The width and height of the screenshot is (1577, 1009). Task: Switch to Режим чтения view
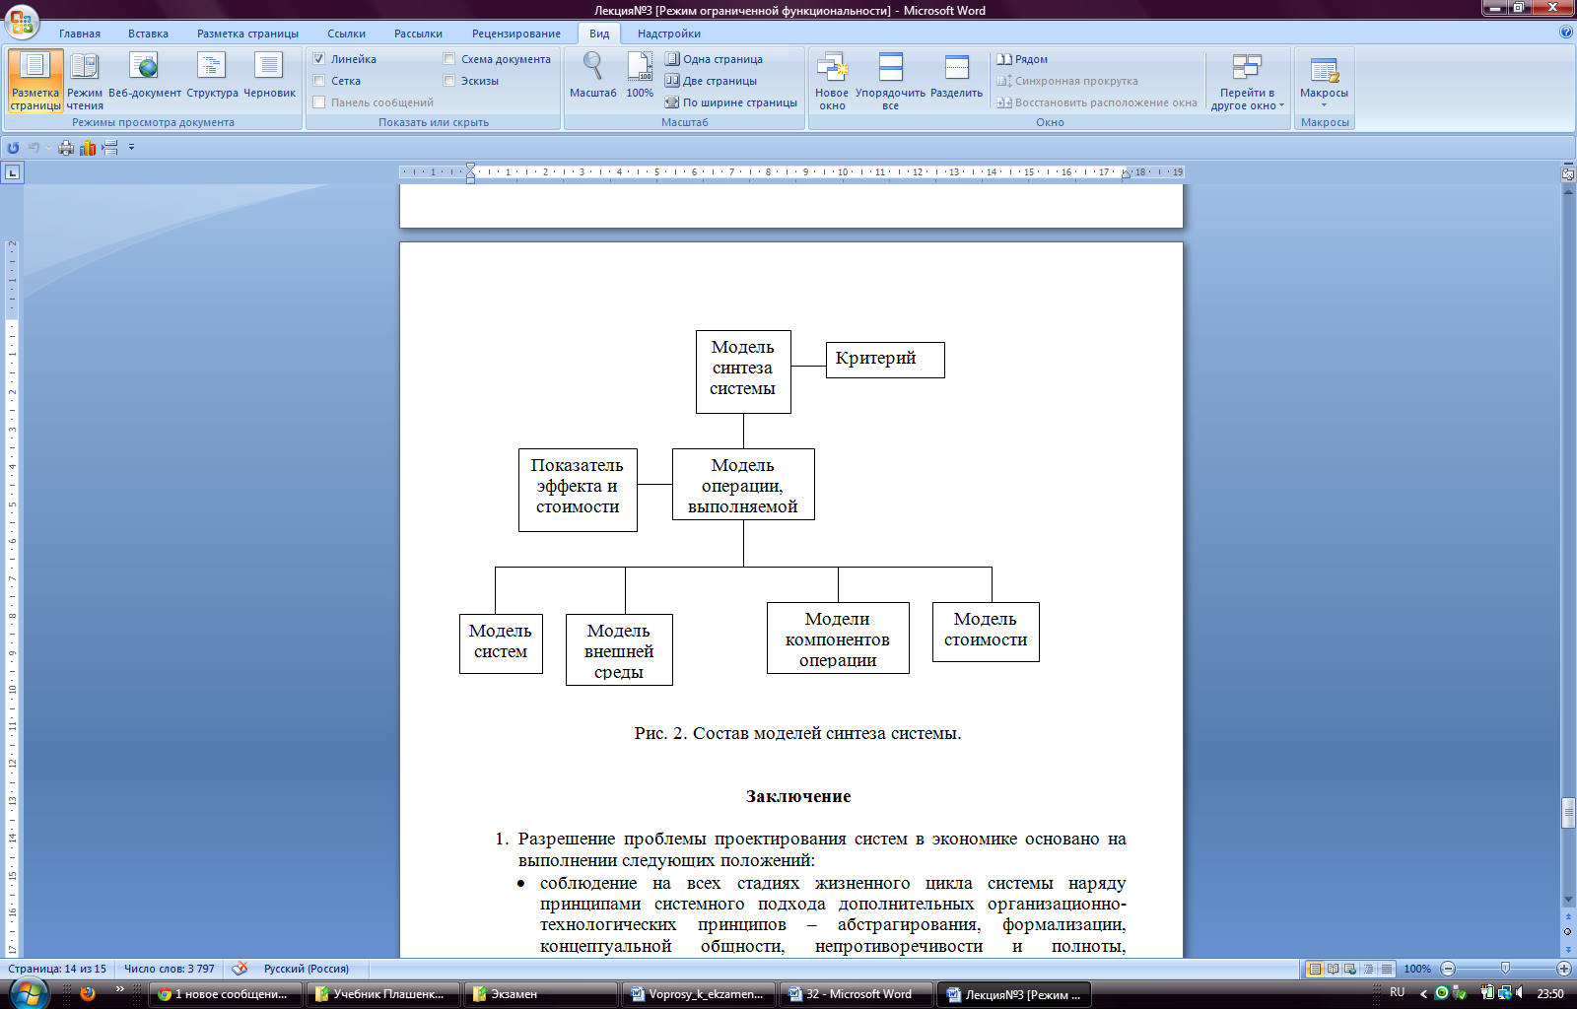pyautogui.click(x=85, y=81)
